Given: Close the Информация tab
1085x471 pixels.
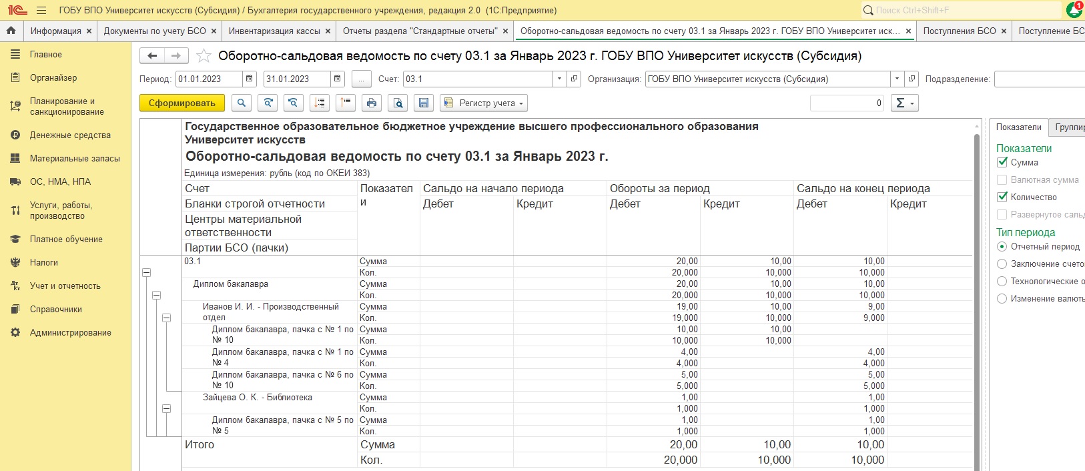Looking at the screenshot, I should pyautogui.click(x=89, y=31).
